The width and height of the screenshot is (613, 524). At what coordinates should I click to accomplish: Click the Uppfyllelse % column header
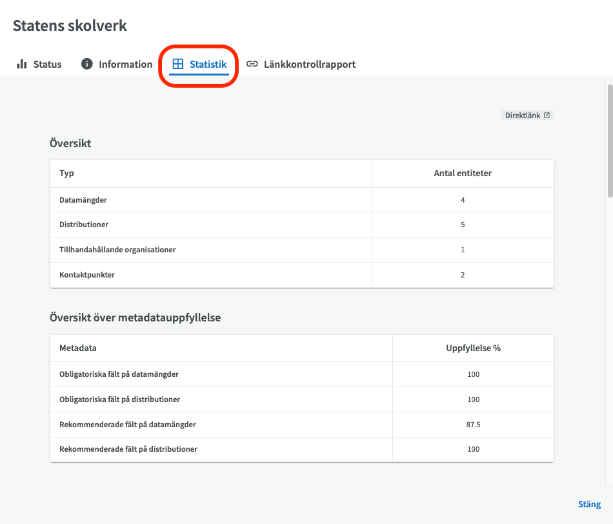click(473, 348)
